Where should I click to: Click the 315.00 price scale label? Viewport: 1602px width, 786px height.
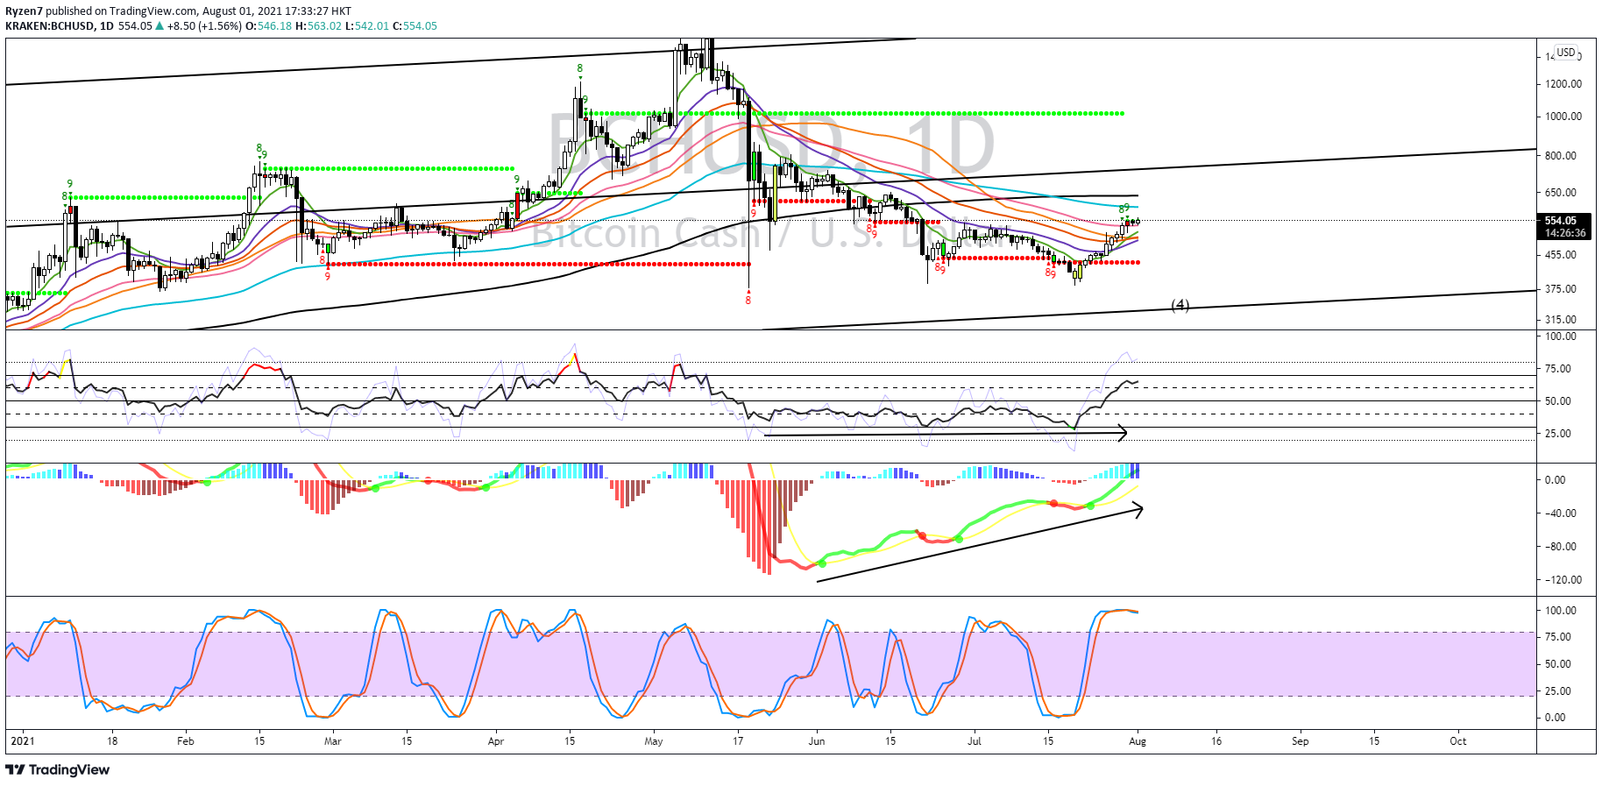coord(1561,319)
